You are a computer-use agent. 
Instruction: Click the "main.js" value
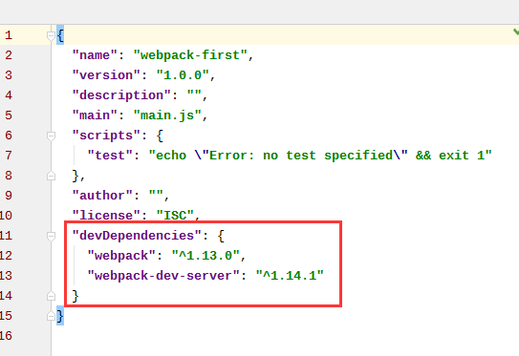(167, 115)
